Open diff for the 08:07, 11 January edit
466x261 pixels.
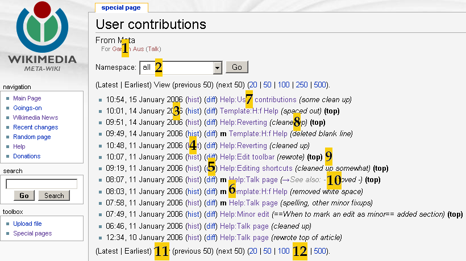click(x=211, y=180)
